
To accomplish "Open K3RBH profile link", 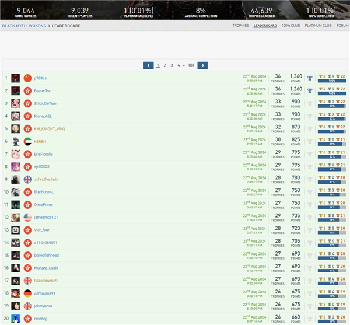I will 40,142.
